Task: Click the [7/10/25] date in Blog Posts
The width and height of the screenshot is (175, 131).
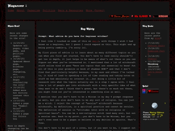Action: click(x=154, y=43)
